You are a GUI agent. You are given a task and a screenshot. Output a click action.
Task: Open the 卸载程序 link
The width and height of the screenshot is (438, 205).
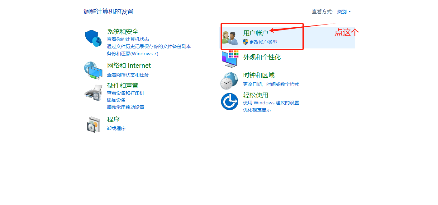[x=116, y=129]
